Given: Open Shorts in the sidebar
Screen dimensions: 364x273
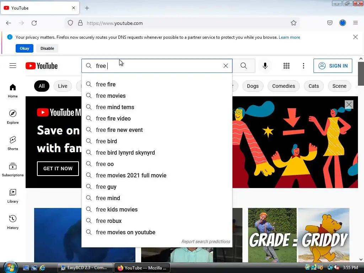Looking at the screenshot, I should pyautogui.click(x=13, y=143).
